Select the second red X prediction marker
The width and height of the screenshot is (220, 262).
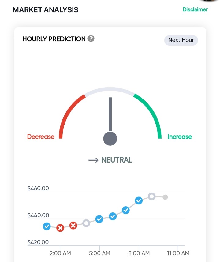pyautogui.click(x=73, y=225)
